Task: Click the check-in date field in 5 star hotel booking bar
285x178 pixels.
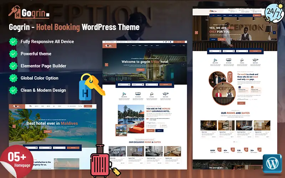Action: [x=124, y=85]
